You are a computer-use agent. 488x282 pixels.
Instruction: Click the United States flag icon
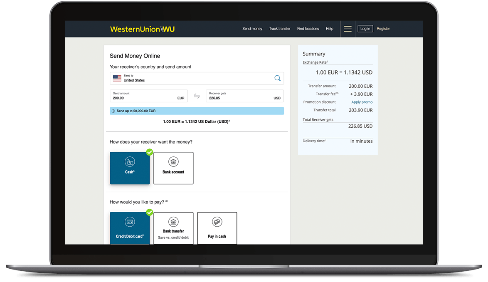click(117, 78)
